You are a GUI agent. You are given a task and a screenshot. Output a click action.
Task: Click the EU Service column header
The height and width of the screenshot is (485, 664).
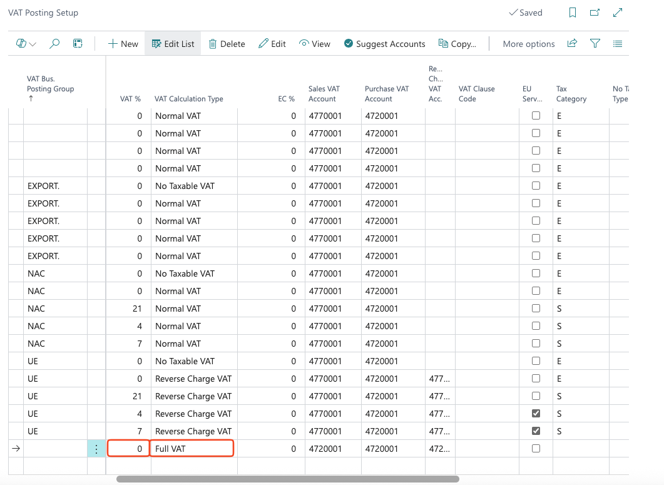pyautogui.click(x=533, y=94)
